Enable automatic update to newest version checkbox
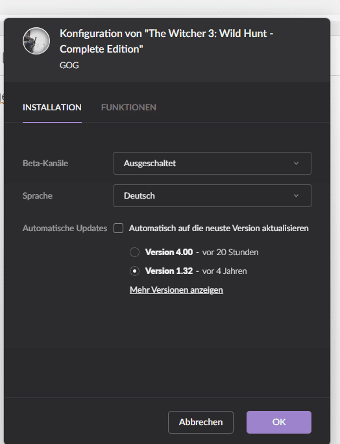The image size is (340, 444). tap(118, 228)
